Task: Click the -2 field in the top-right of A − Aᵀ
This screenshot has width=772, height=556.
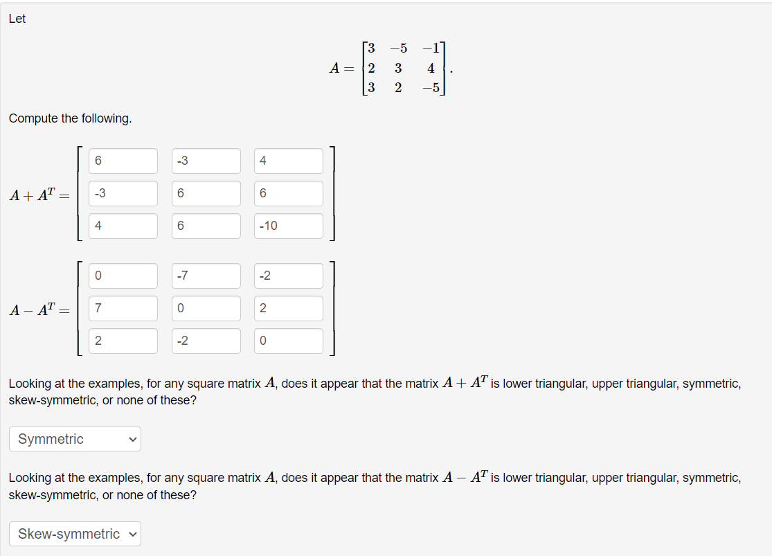Action: point(288,276)
